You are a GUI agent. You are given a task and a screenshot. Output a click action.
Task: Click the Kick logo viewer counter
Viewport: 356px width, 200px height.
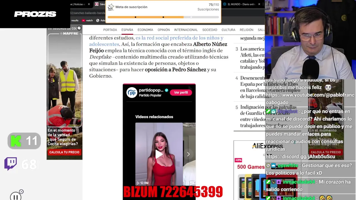24,141
